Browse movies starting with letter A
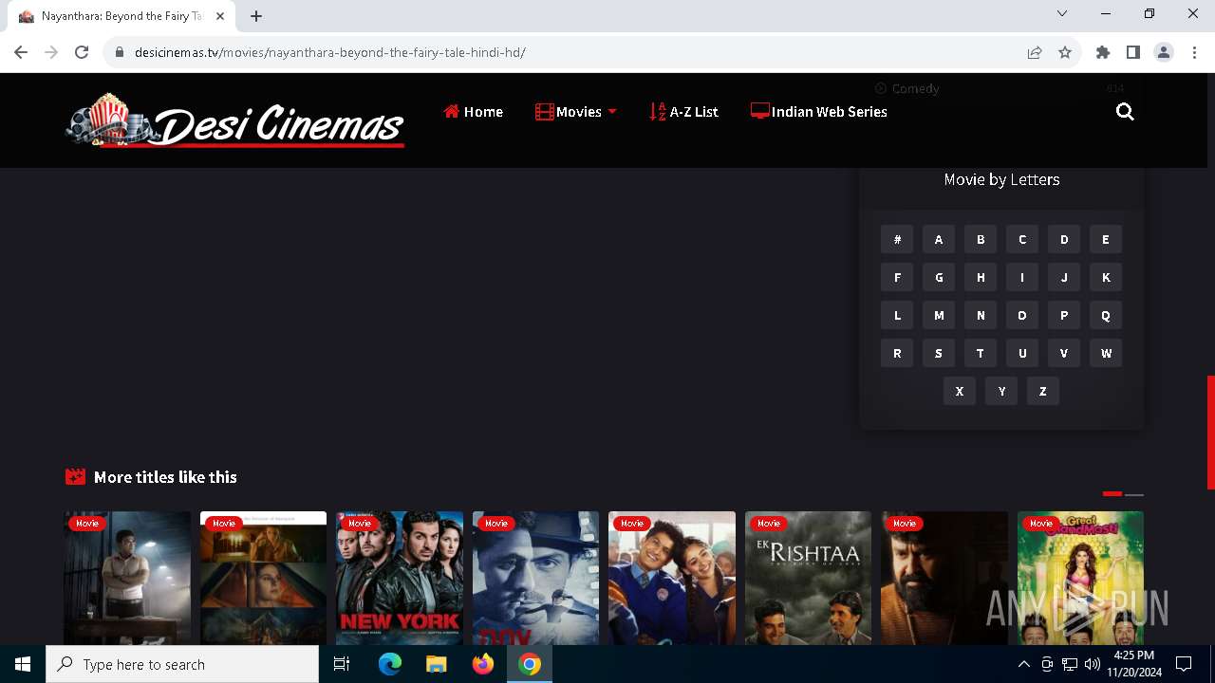Screen dimensions: 1215x683 click(939, 240)
